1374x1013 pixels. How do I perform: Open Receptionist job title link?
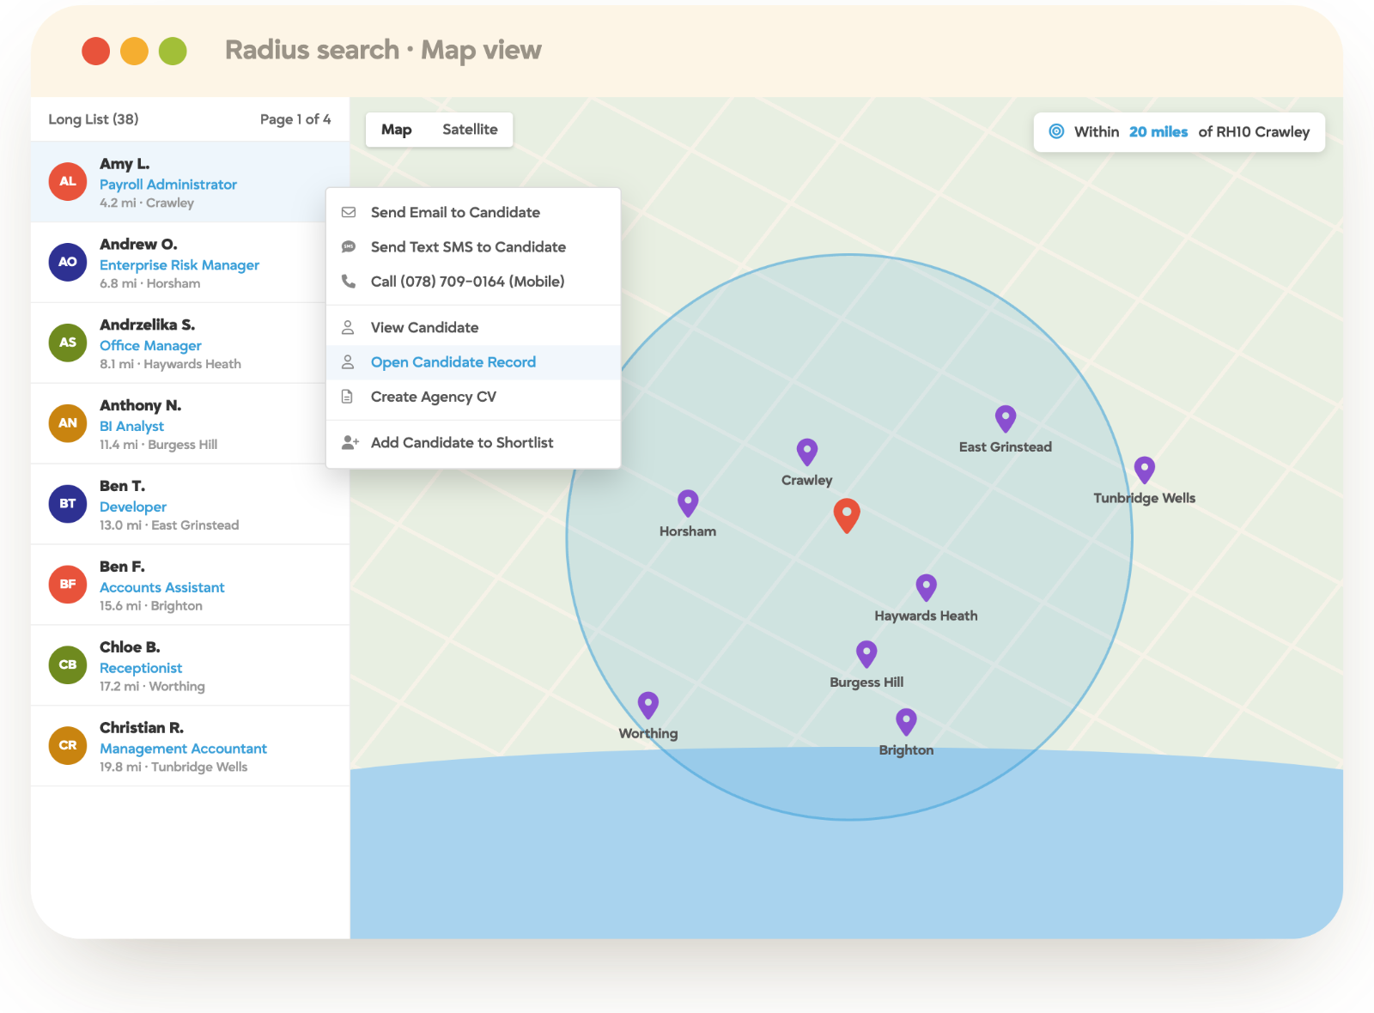click(x=141, y=668)
